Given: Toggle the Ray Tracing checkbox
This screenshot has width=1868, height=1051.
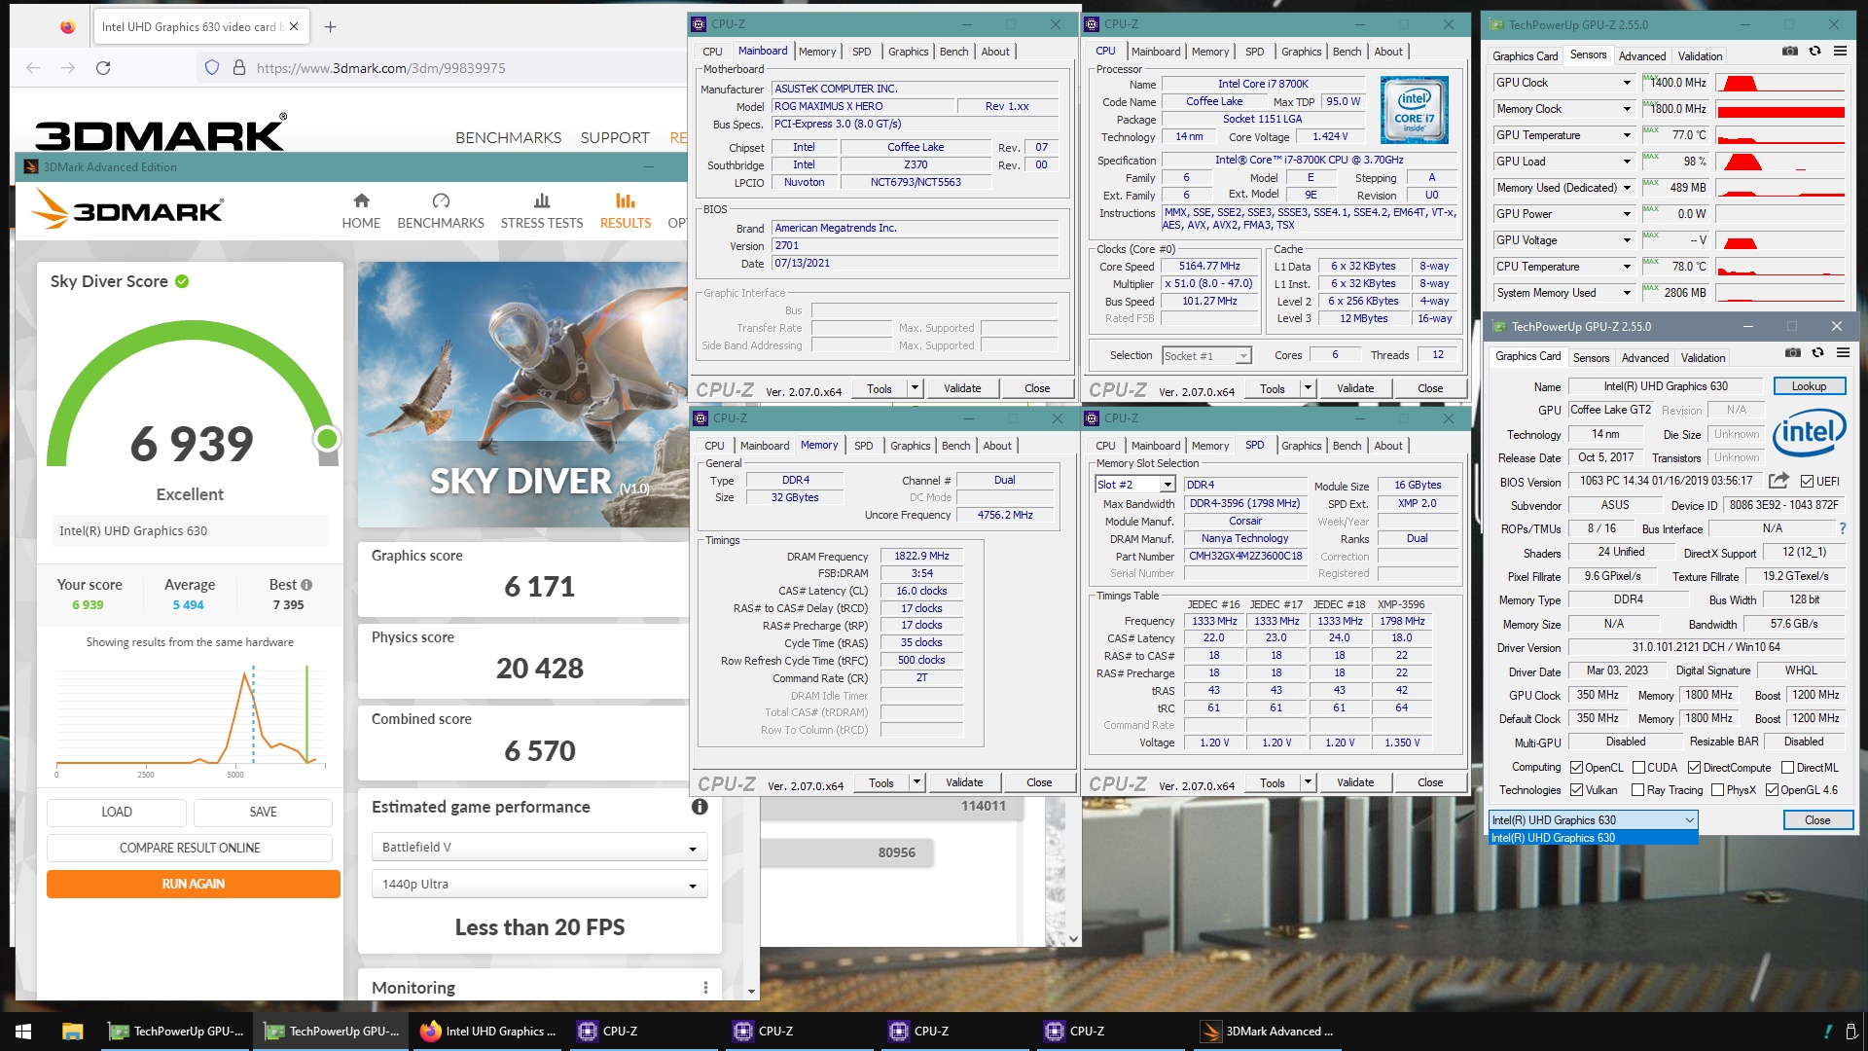Looking at the screenshot, I should [1637, 790].
